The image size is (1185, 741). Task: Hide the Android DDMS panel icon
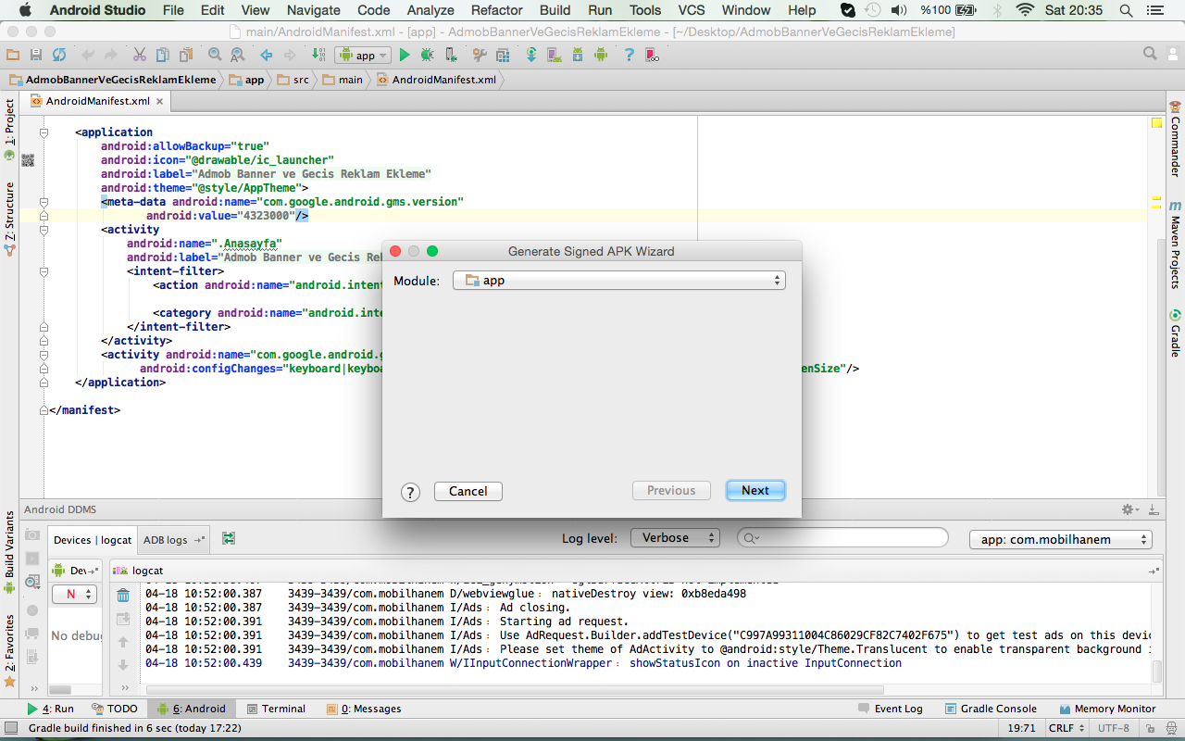(1153, 509)
